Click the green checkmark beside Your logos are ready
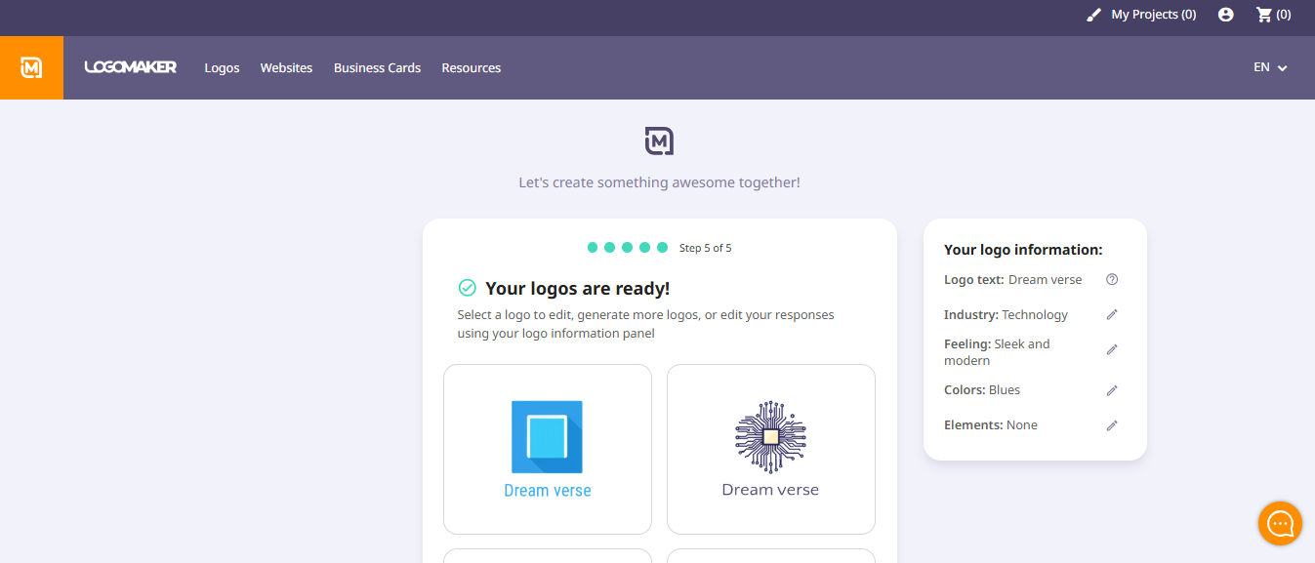This screenshot has height=563, width=1315. click(x=467, y=287)
